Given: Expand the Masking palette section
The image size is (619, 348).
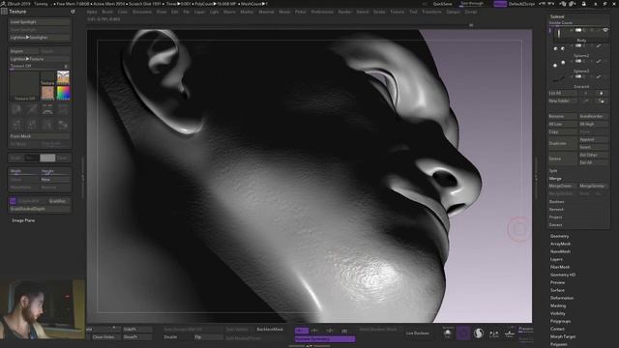Looking at the screenshot, I should [558, 305].
